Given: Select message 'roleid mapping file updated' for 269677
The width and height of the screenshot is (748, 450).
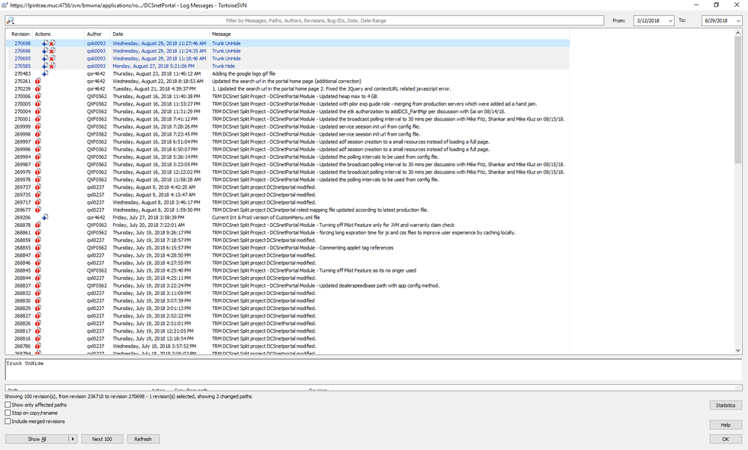Looking at the screenshot, I should (320, 210).
